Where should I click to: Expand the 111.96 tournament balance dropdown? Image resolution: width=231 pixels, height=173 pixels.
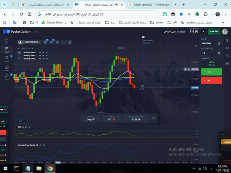[203, 32]
